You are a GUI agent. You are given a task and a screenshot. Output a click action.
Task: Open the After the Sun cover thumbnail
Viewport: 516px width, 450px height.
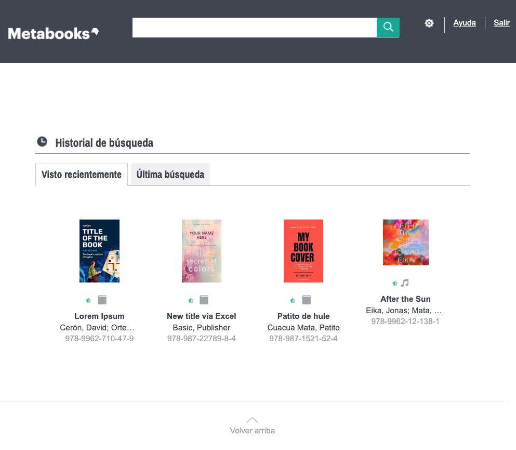405,242
